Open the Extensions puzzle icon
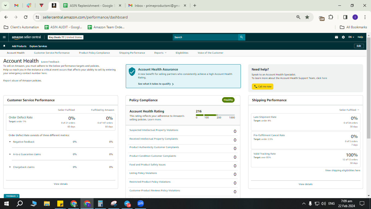The height and width of the screenshot is (209, 371). [x=331, y=17]
